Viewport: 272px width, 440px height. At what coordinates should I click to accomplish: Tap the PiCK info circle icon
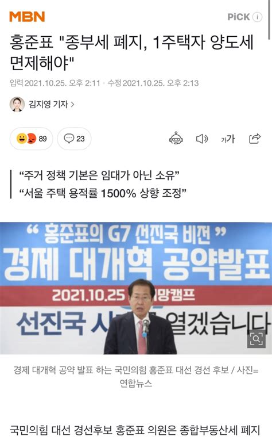click(258, 17)
